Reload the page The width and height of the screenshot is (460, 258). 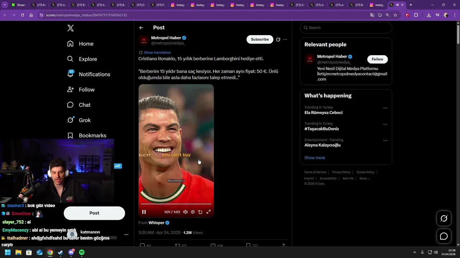click(x=23, y=15)
